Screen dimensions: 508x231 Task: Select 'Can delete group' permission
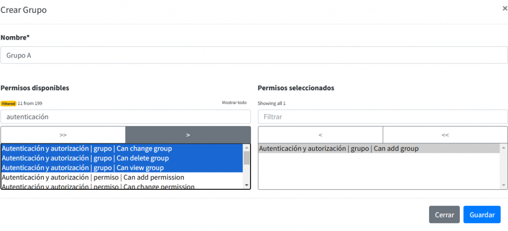click(122, 158)
